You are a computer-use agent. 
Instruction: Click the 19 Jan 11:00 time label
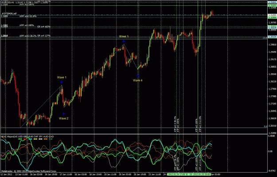[110, 174]
